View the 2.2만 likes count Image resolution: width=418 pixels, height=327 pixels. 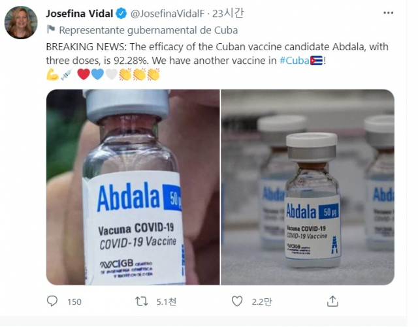(x=262, y=302)
